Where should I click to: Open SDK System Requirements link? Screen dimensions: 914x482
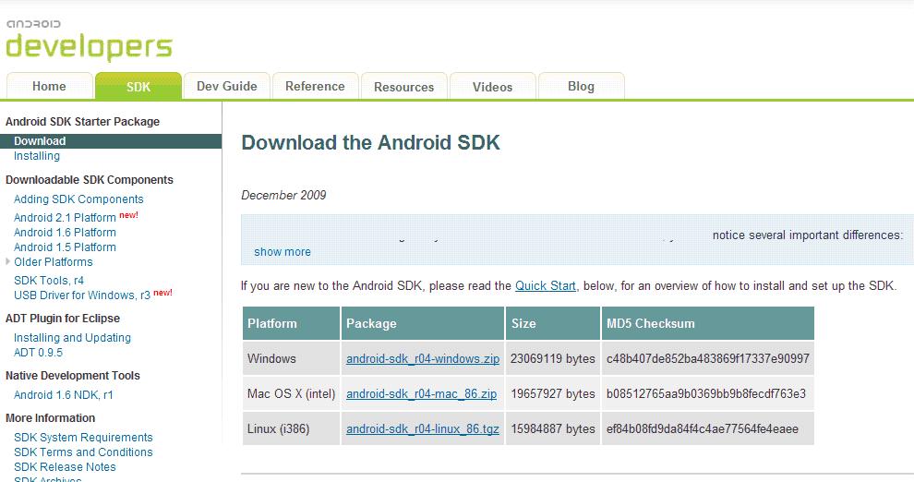pos(83,438)
